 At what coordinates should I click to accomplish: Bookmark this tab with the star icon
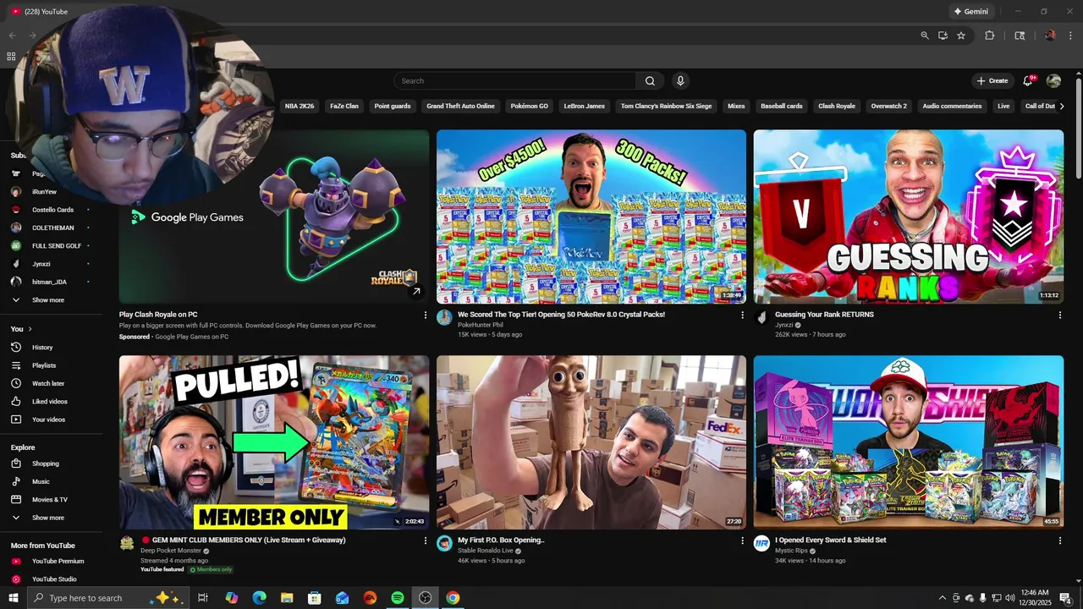pos(961,36)
